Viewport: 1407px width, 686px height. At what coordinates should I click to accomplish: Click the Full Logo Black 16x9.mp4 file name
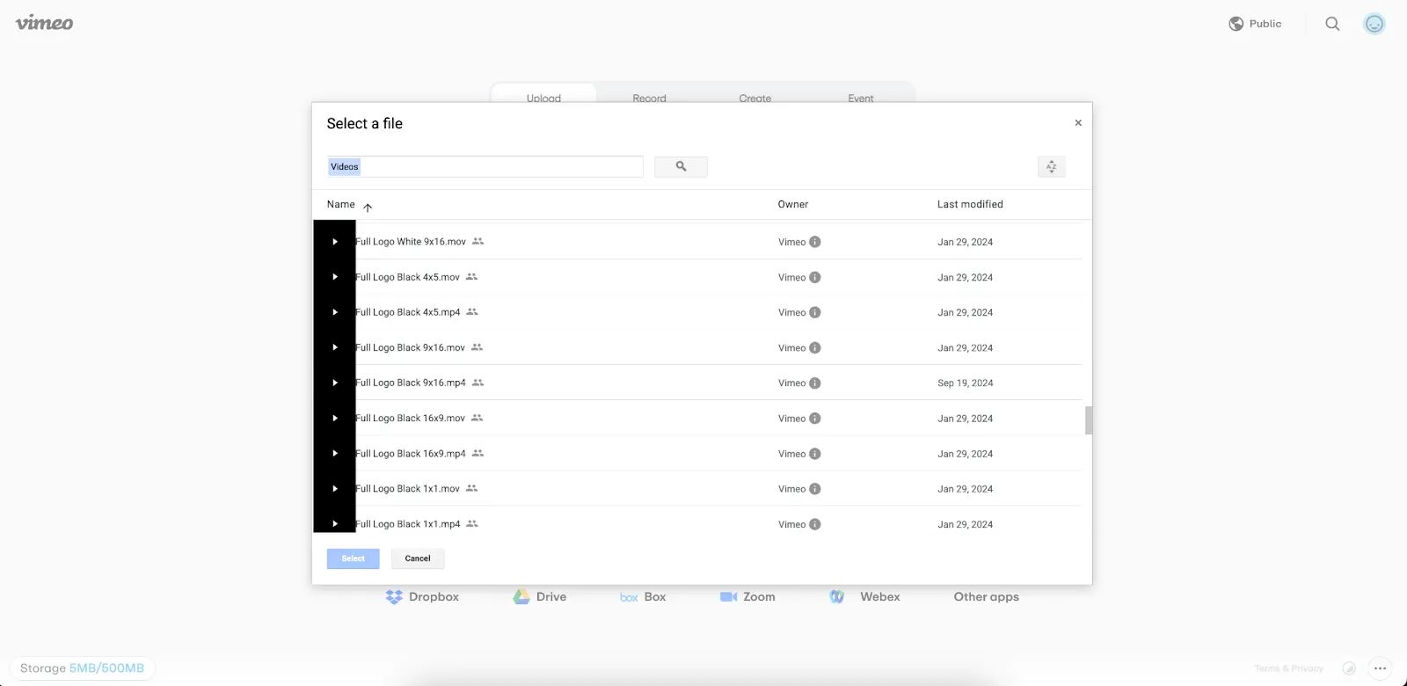pyautogui.click(x=411, y=454)
